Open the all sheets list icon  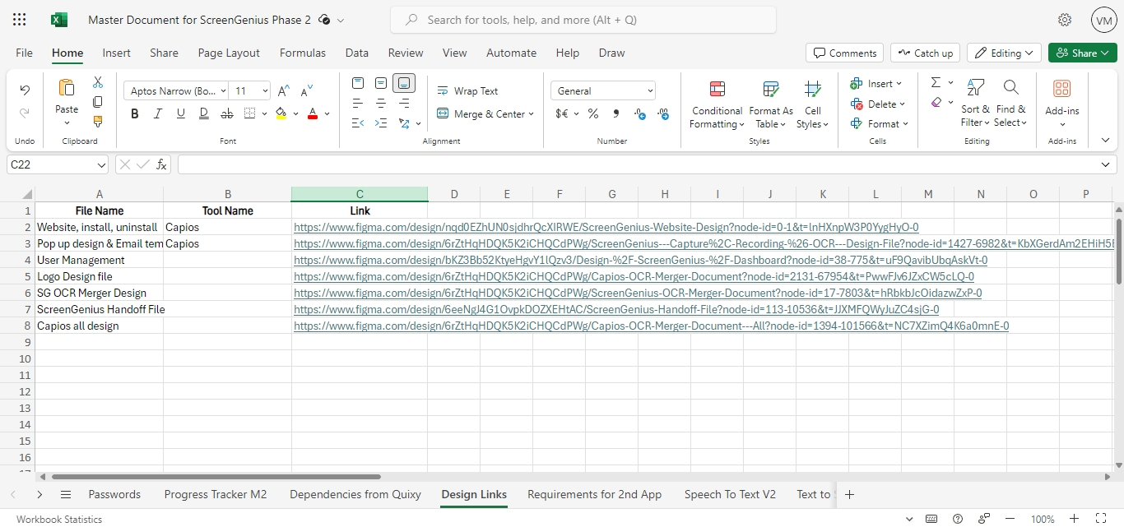click(x=66, y=494)
